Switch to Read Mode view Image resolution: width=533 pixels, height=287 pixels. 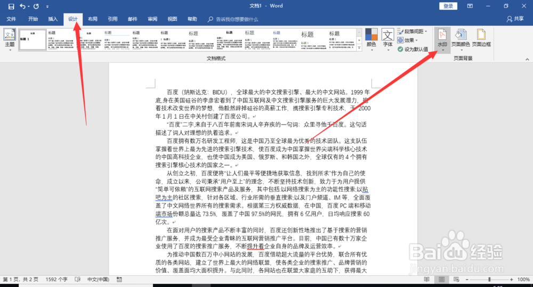click(426, 280)
